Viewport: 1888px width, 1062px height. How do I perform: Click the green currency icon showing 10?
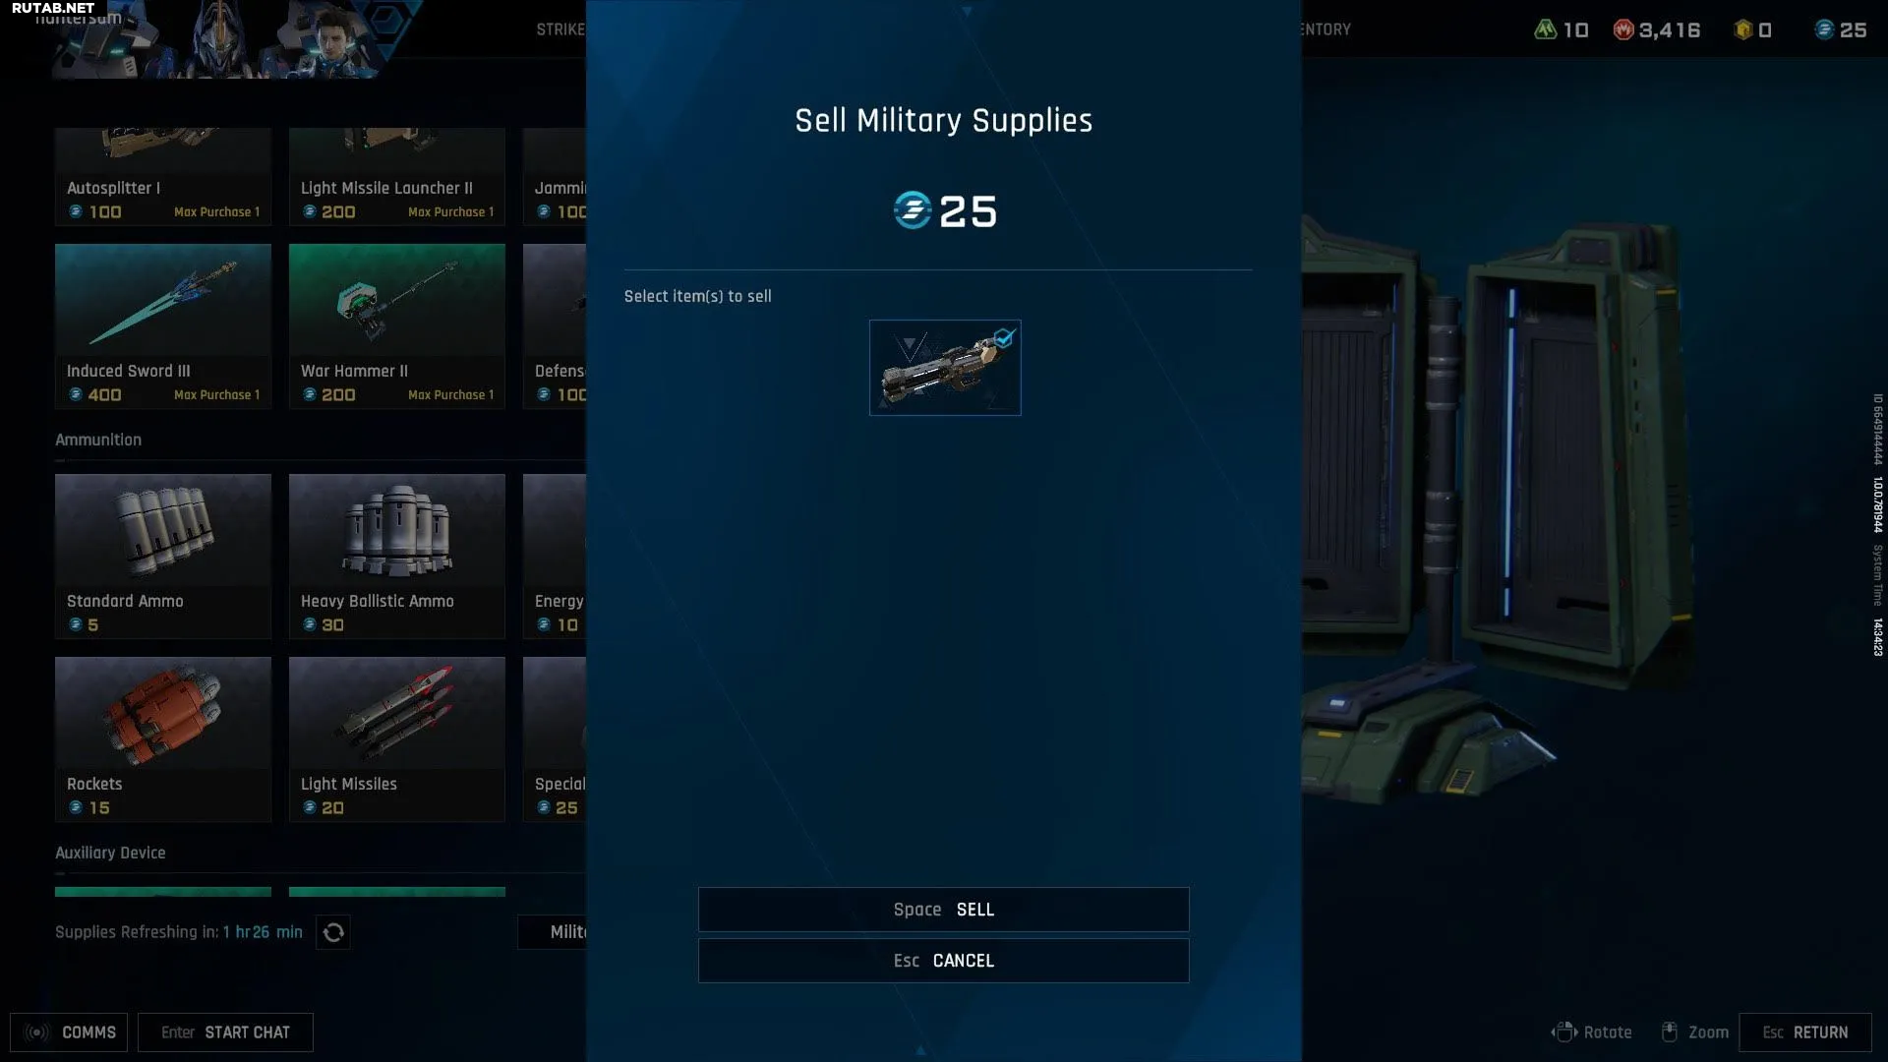[1546, 29]
